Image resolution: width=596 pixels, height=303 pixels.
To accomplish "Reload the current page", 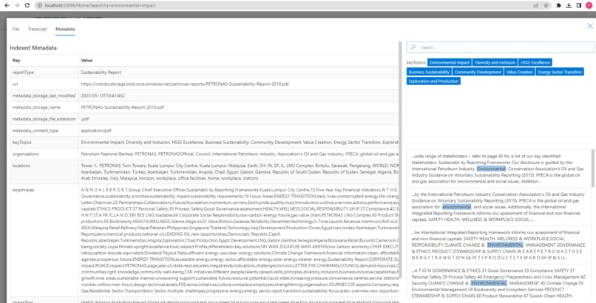I will click(27, 5).
